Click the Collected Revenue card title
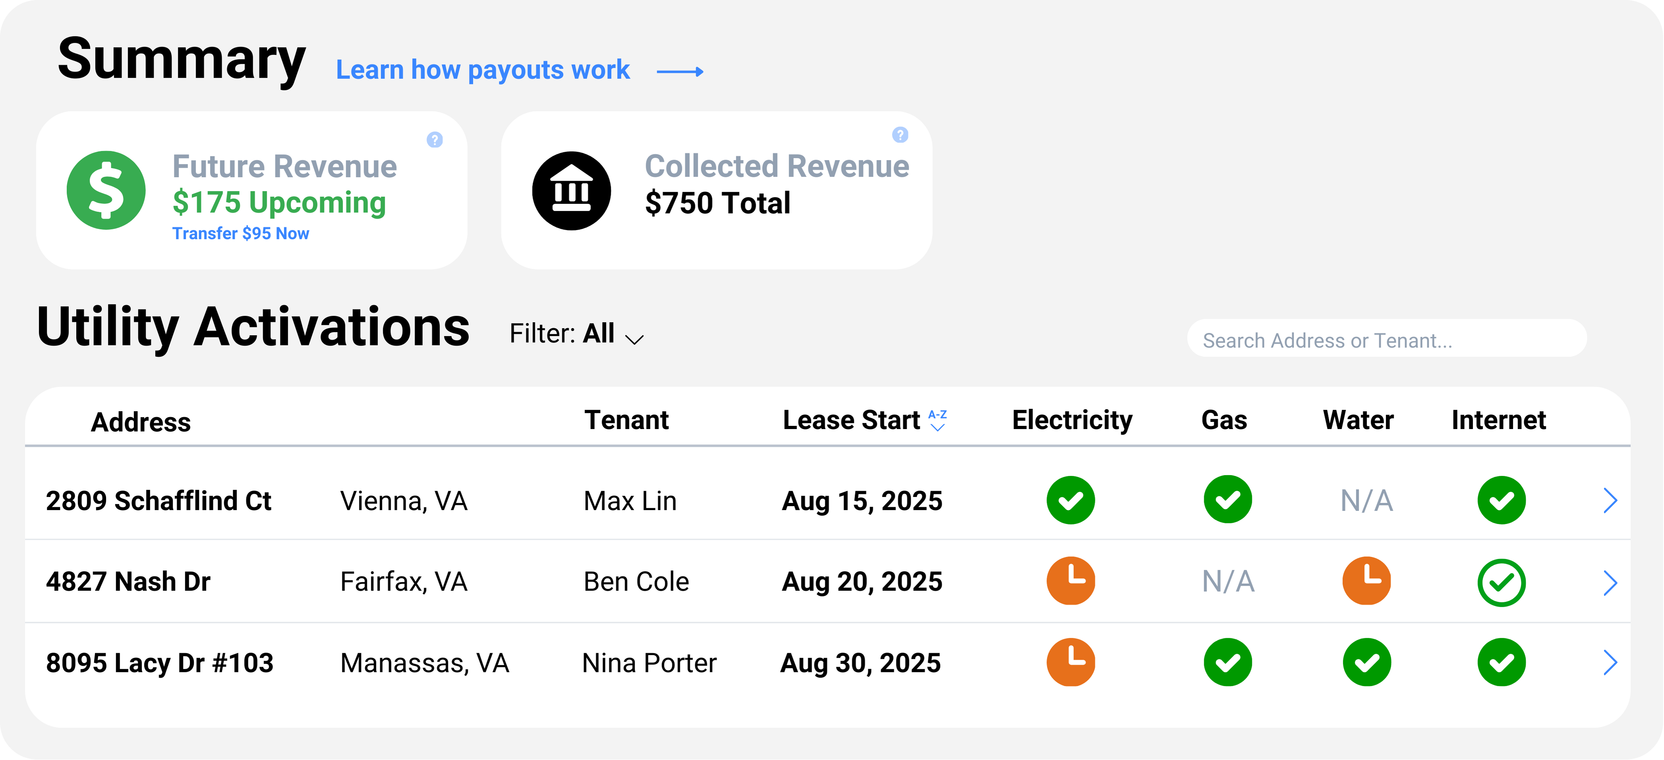 (x=777, y=166)
